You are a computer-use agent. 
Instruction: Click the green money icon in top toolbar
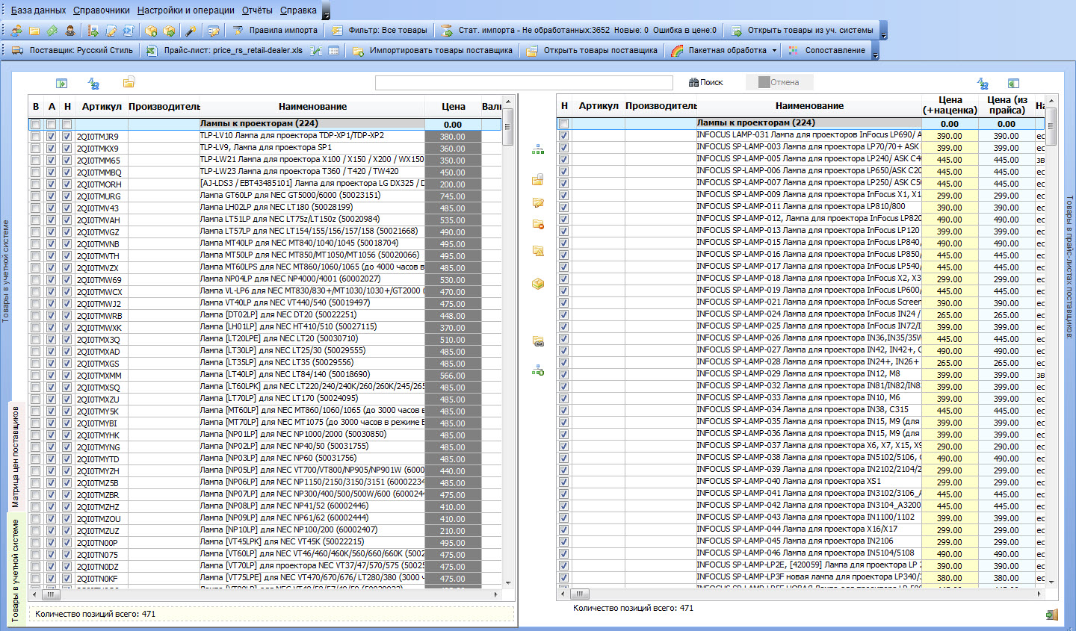(52, 31)
